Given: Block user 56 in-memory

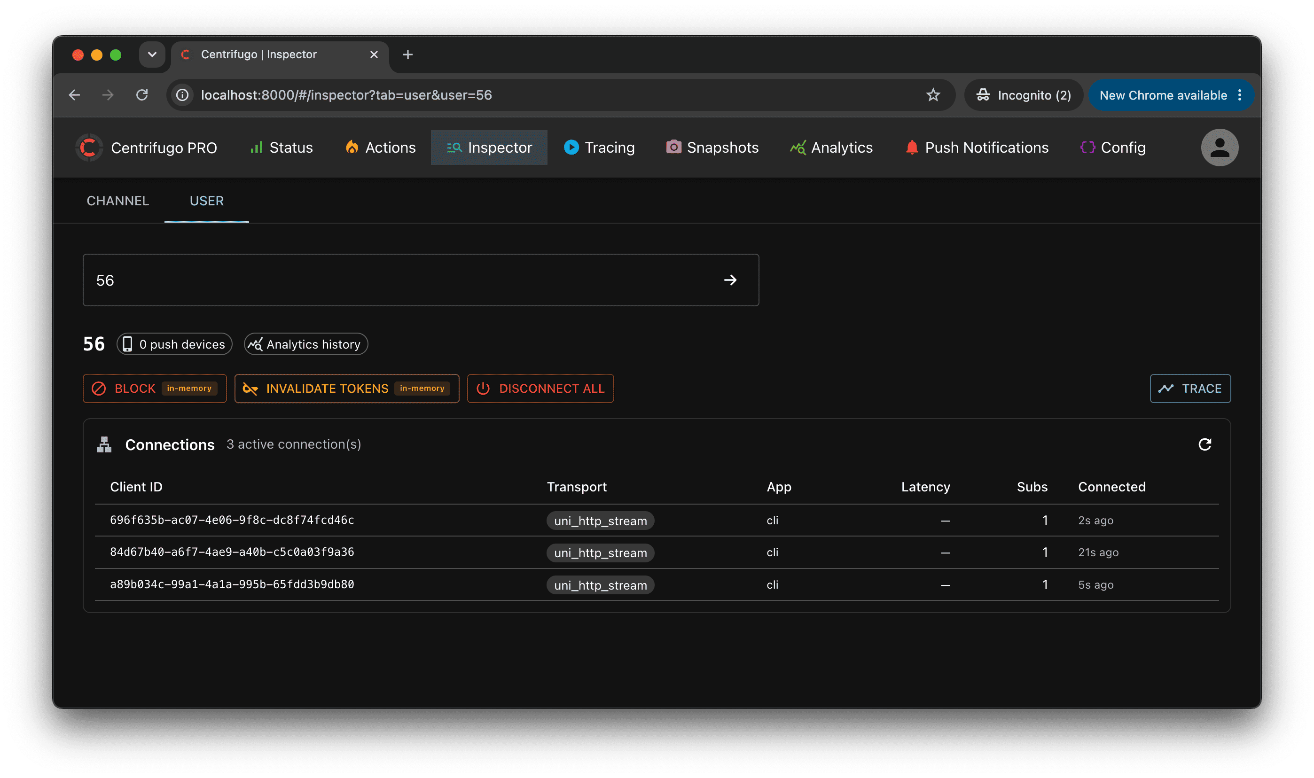Looking at the screenshot, I should tap(155, 389).
